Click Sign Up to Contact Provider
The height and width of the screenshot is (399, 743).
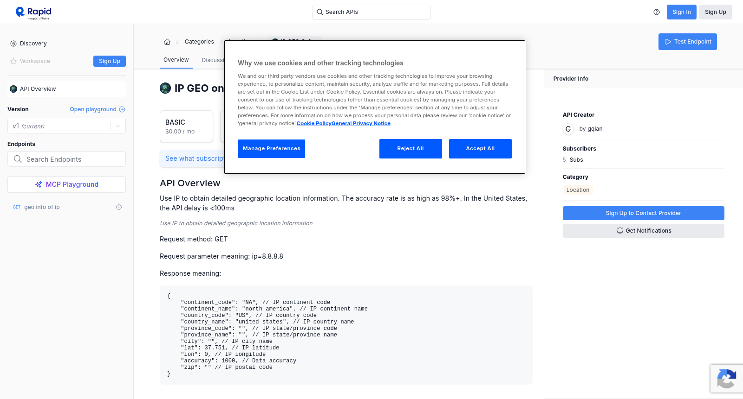click(643, 213)
